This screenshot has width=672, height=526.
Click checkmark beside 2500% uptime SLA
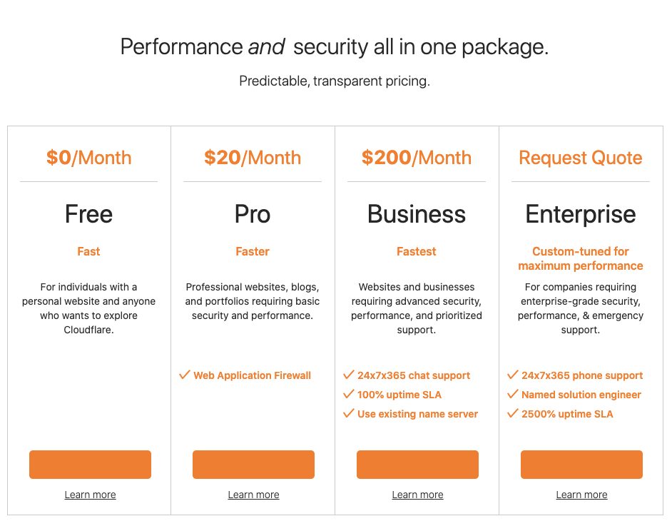click(513, 413)
